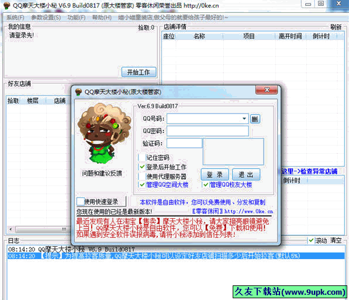
Task: Click the 请登录先! text in 我的信息
Action: pos(22,35)
